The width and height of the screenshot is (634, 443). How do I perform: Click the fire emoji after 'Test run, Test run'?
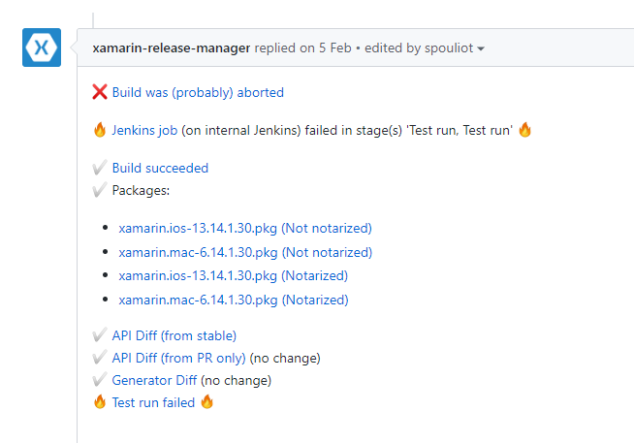tap(524, 130)
